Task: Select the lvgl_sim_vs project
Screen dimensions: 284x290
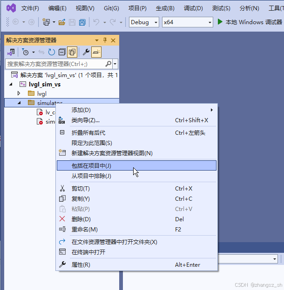Action: (x=45, y=84)
